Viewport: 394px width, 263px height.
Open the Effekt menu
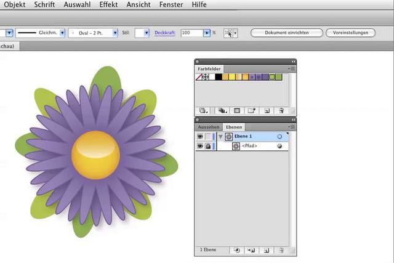(108, 4)
